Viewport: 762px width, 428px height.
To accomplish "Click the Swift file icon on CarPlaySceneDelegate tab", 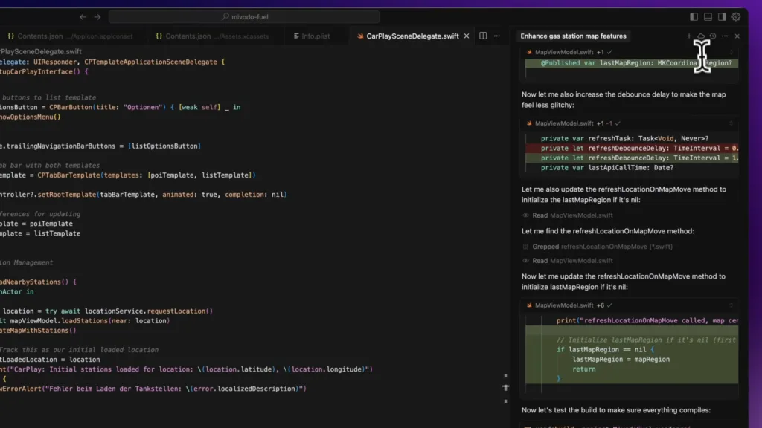I will 360,36.
